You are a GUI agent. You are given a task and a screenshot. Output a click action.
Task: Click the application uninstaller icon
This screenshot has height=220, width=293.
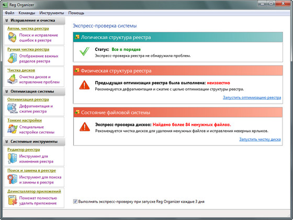click(x=13, y=200)
